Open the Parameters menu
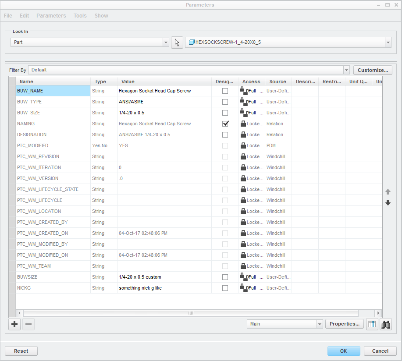This screenshot has width=402, height=361. tap(51, 16)
